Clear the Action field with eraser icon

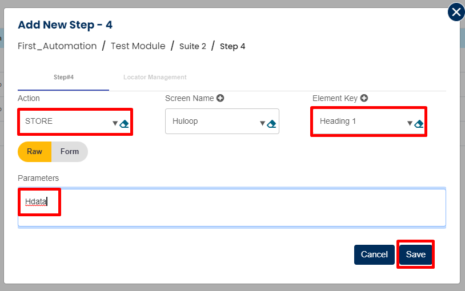[x=124, y=124]
